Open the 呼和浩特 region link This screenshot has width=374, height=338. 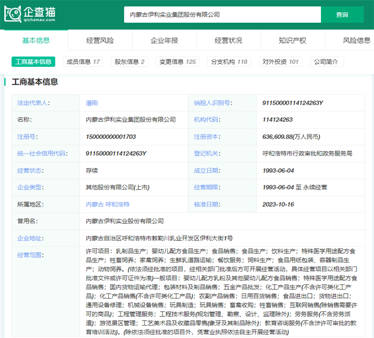[118, 204]
